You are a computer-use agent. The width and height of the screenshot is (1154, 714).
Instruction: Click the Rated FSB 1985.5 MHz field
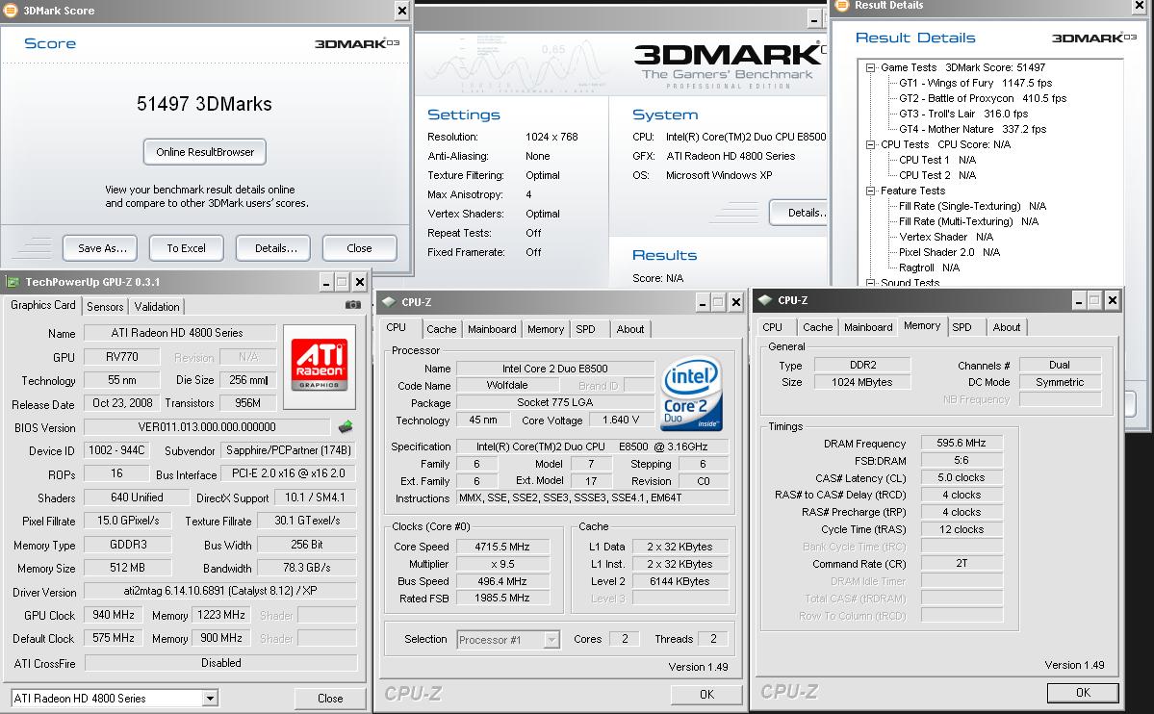point(502,598)
